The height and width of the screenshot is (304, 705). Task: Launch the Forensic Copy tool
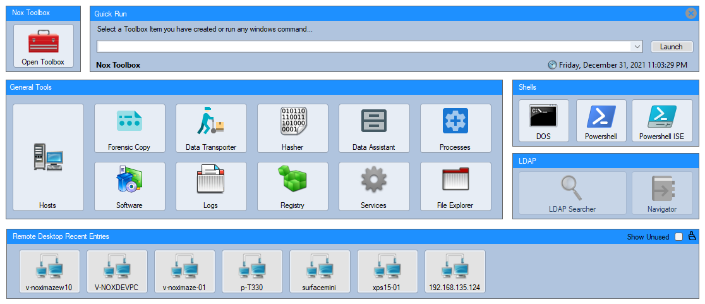pos(130,128)
